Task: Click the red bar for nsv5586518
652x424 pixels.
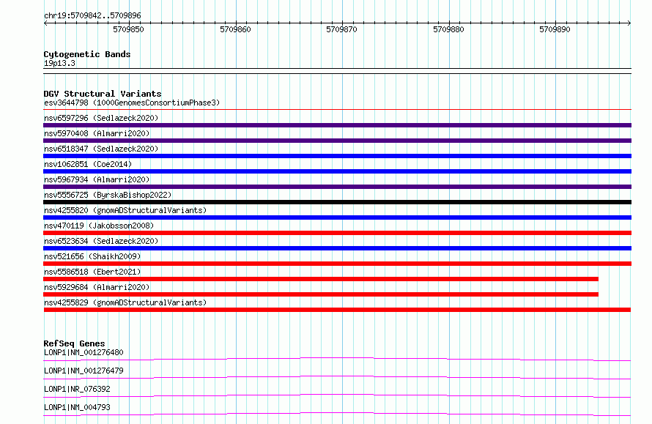Action: click(x=321, y=279)
